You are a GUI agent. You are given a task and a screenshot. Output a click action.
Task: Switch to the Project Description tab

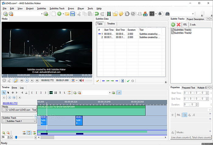pyautogui.click(x=195, y=19)
